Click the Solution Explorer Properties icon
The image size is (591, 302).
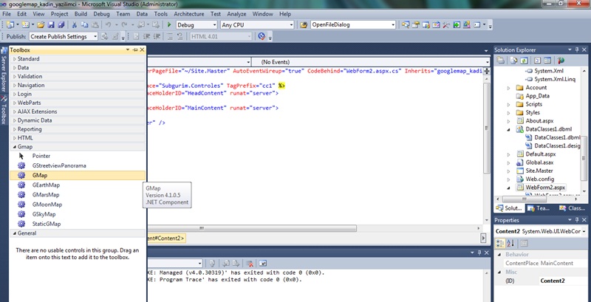pyautogui.click(x=501, y=61)
